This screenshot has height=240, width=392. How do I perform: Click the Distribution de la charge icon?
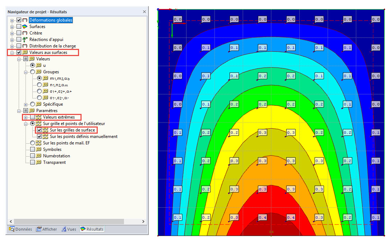pos(25,46)
